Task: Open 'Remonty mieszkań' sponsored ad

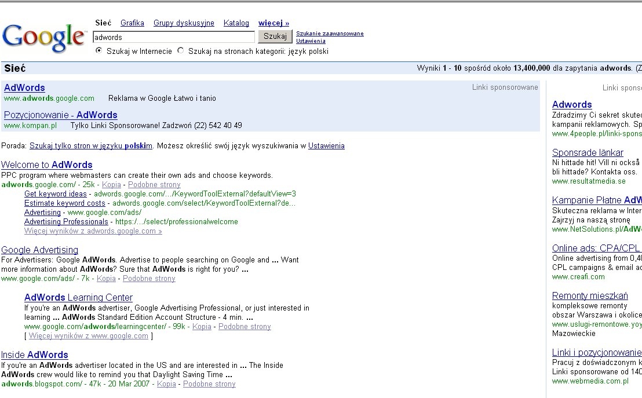Action: pyautogui.click(x=590, y=295)
